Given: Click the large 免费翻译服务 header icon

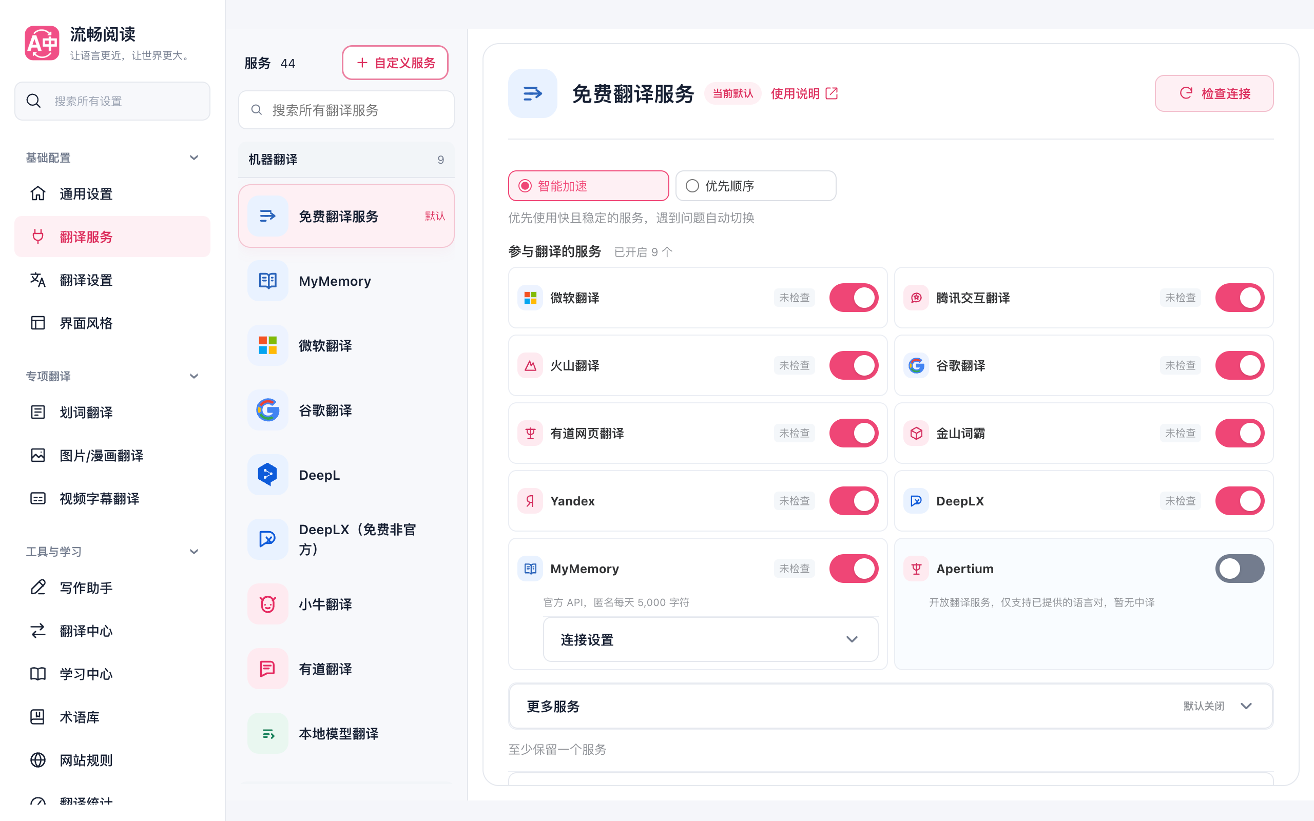Looking at the screenshot, I should [533, 93].
